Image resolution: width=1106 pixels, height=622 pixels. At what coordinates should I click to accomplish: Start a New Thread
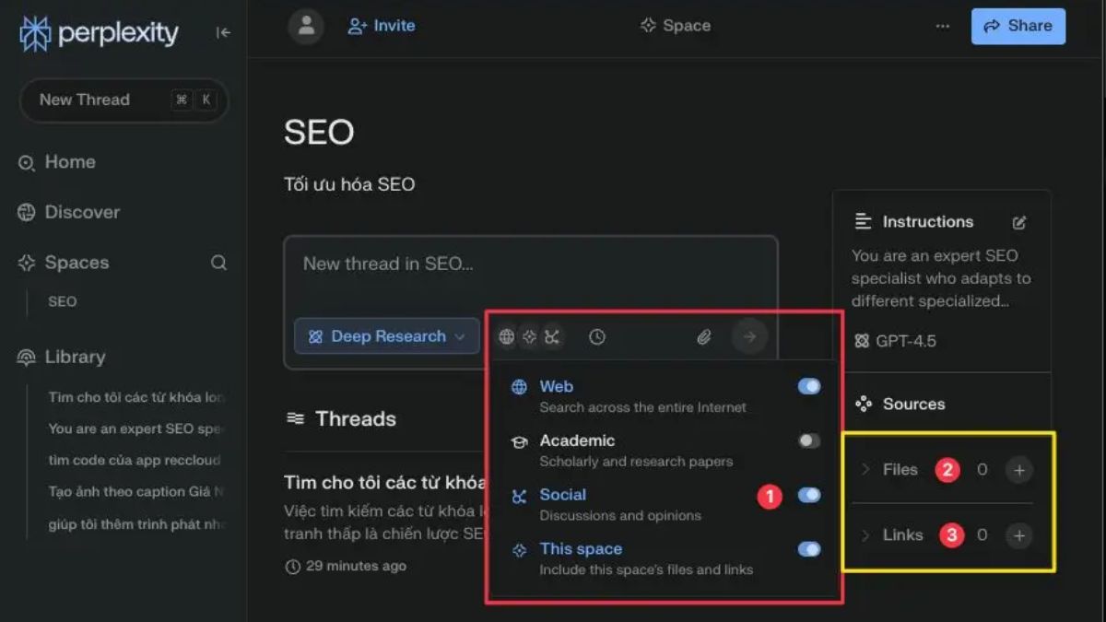[124, 100]
